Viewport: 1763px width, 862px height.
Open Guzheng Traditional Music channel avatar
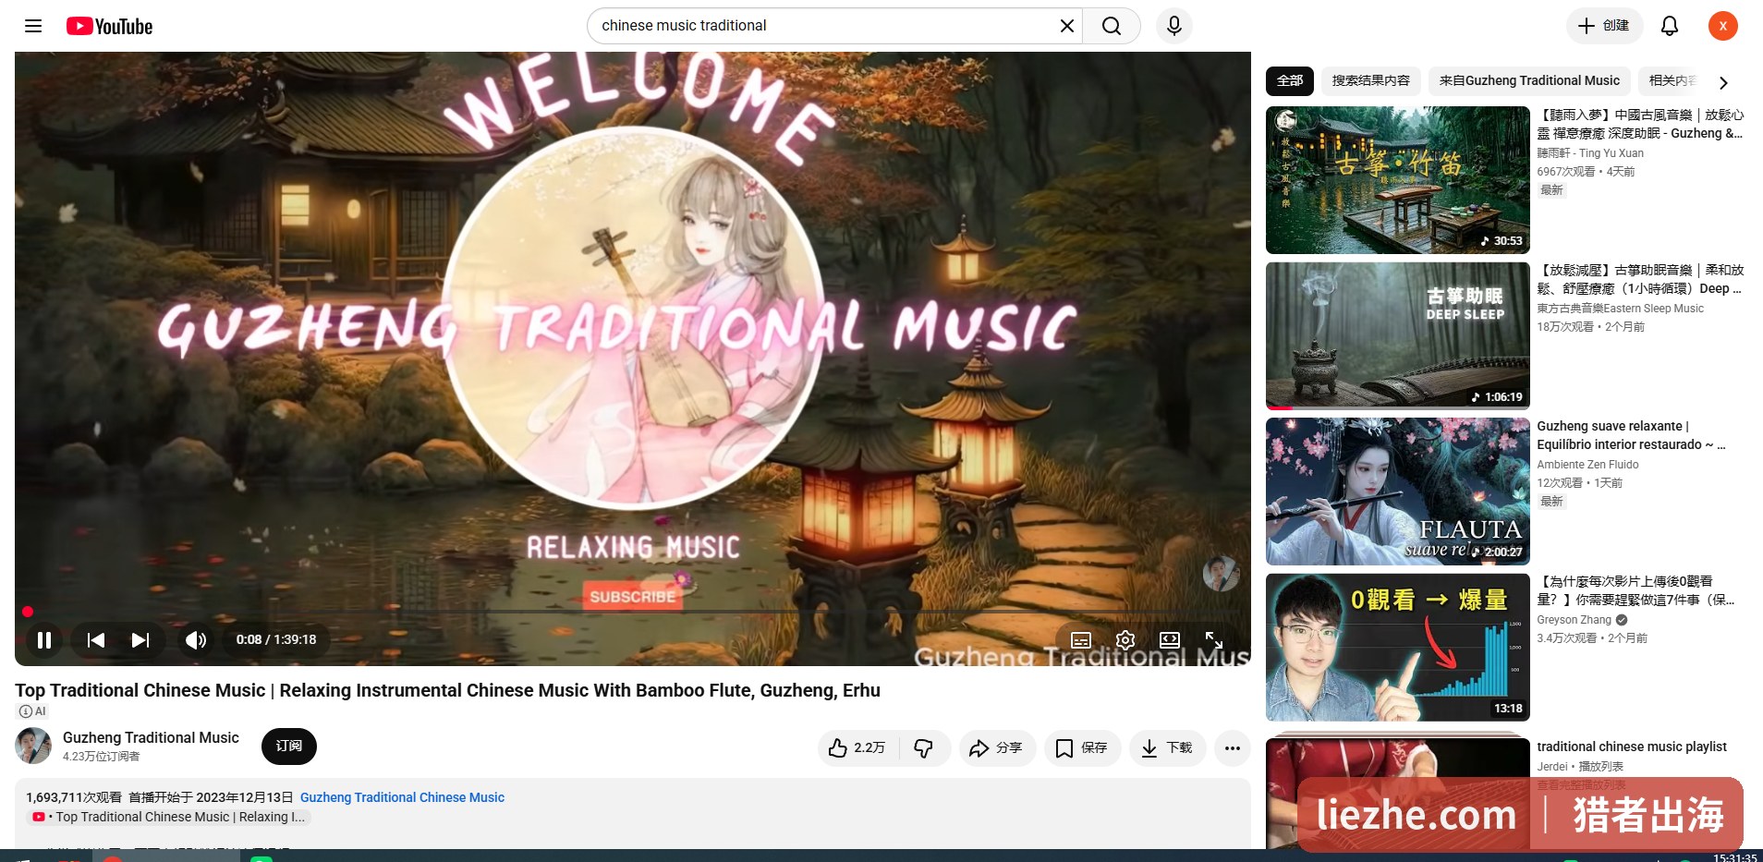33,746
